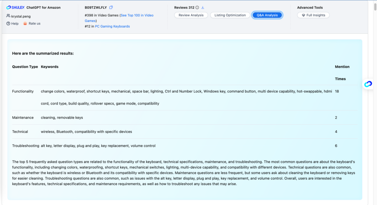Click the ASIN text B09TZWLFLY
This screenshot has height=205, width=377.
tap(96, 7)
